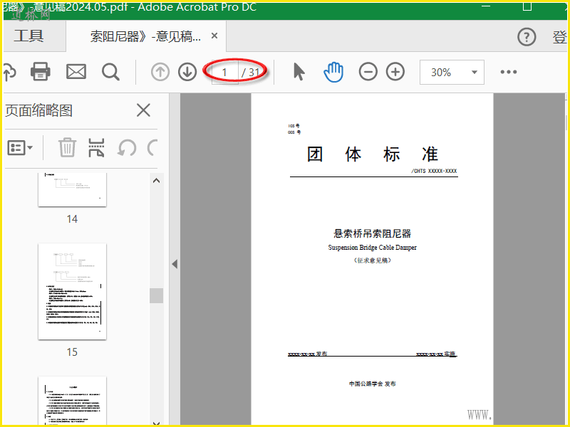Click thumbnail scrollbar up arrow
570x427 pixels.
(x=156, y=181)
